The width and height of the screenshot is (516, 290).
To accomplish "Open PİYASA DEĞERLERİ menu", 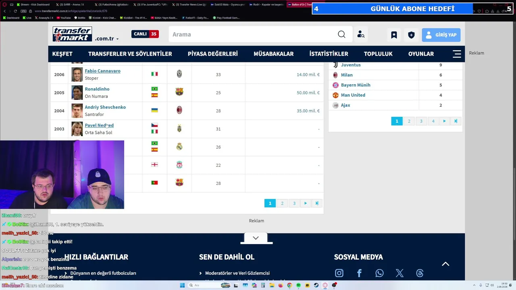I will click(x=213, y=54).
